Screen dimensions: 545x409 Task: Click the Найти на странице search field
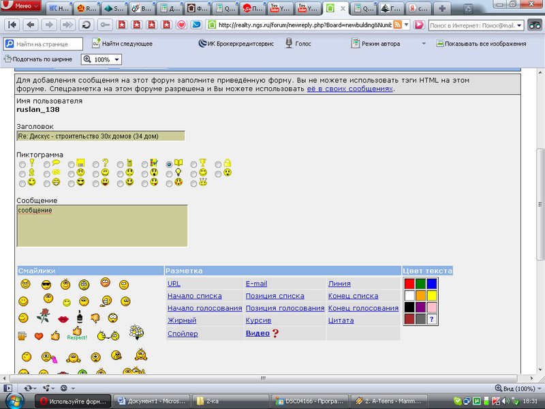coord(44,44)
